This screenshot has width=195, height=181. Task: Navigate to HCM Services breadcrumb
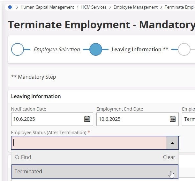coord(94,7)
